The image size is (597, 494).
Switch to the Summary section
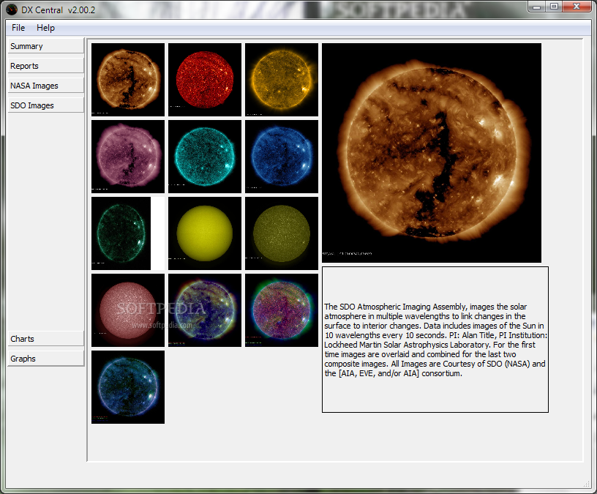coord(45,46)
